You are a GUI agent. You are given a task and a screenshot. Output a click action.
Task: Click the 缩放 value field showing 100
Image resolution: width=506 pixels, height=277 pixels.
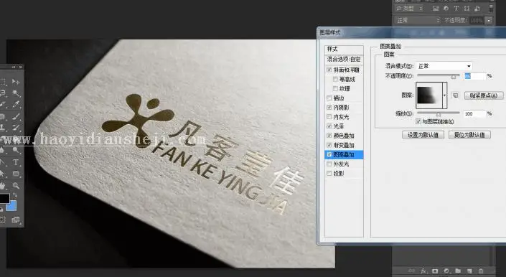point(474,113)
